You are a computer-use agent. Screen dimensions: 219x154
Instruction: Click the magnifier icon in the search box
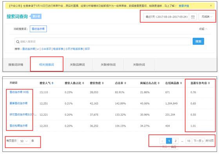[18, 42]
